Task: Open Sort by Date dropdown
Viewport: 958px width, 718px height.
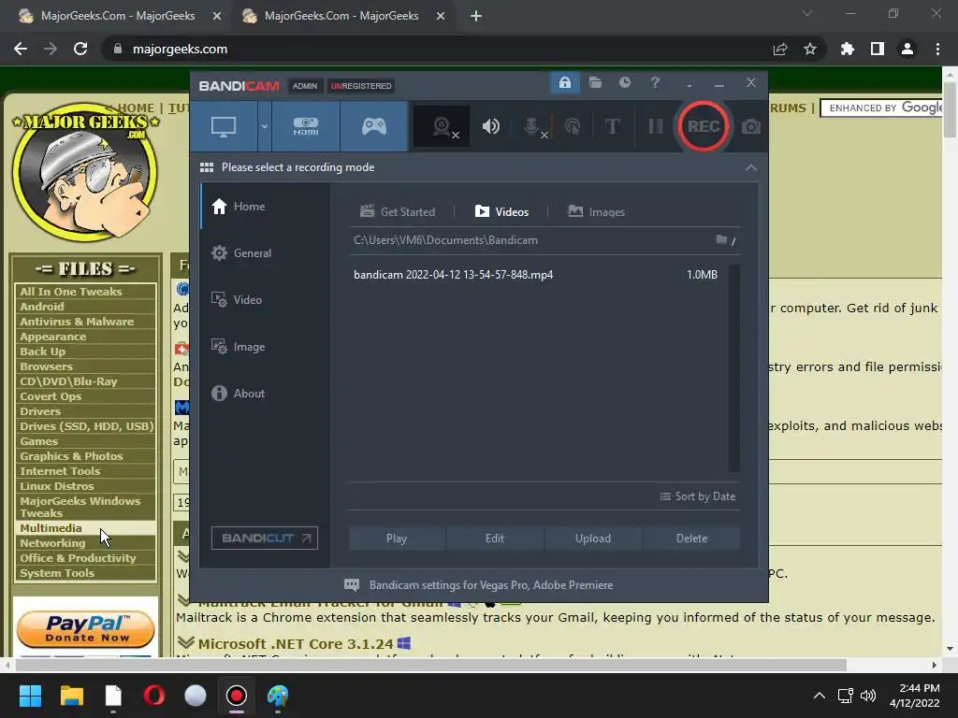Action: coord(698,496)
